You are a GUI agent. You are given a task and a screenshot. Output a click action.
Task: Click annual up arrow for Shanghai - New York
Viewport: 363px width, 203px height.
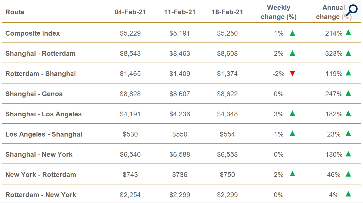pos(348,154)
